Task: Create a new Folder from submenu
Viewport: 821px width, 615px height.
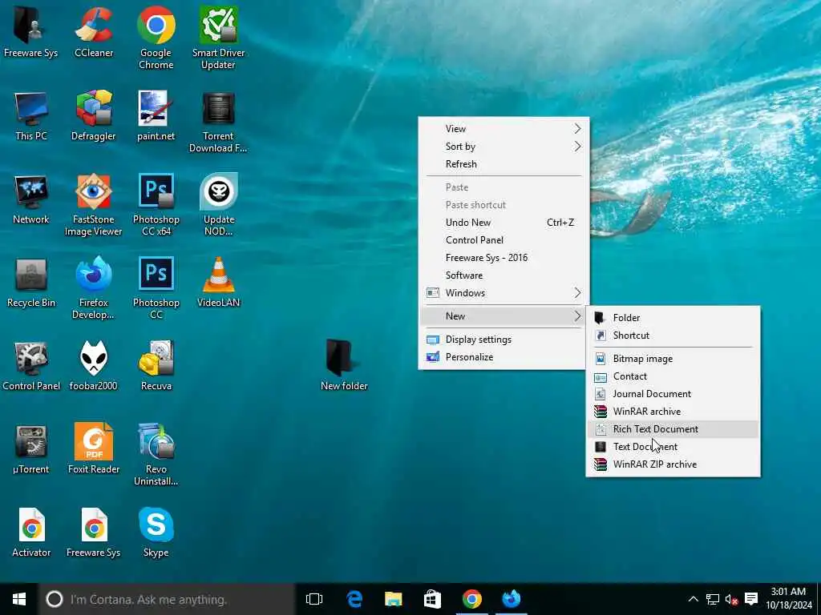Action: point(673,318)
